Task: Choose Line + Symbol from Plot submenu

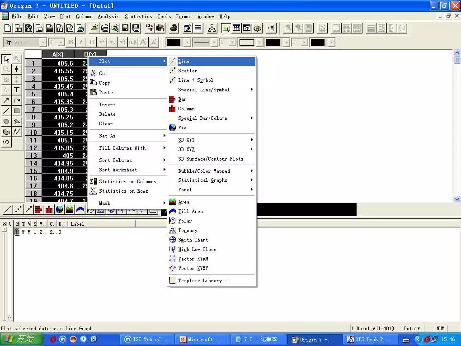Action: tap(212, 80)
